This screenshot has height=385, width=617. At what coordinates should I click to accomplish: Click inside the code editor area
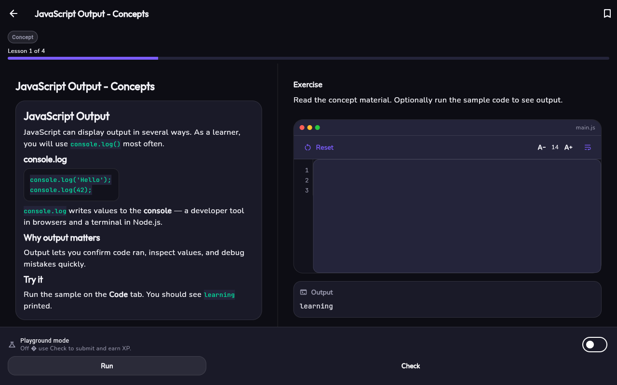[x=457, y=216]
